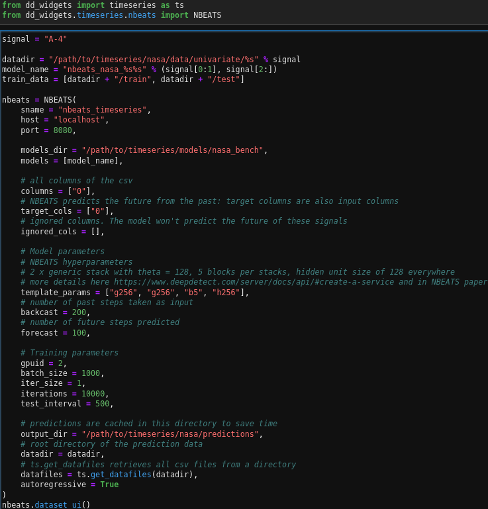Image resolution: width=488 pixels, height=509 pixels.
Task: Click the autoregressive True value
Action: (109, 485)
